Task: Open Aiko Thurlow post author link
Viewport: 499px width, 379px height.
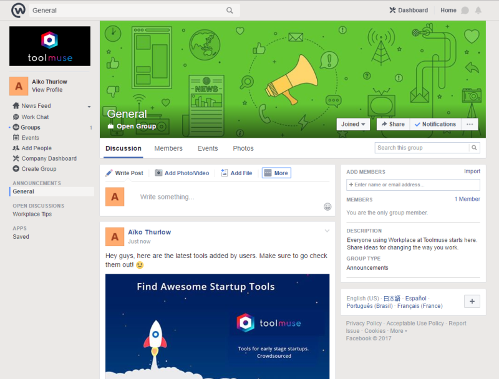Action: pyautogui.click(x=149, y=232)
